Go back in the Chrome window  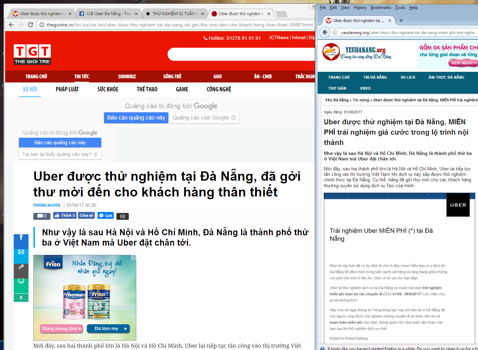(11, 25)
